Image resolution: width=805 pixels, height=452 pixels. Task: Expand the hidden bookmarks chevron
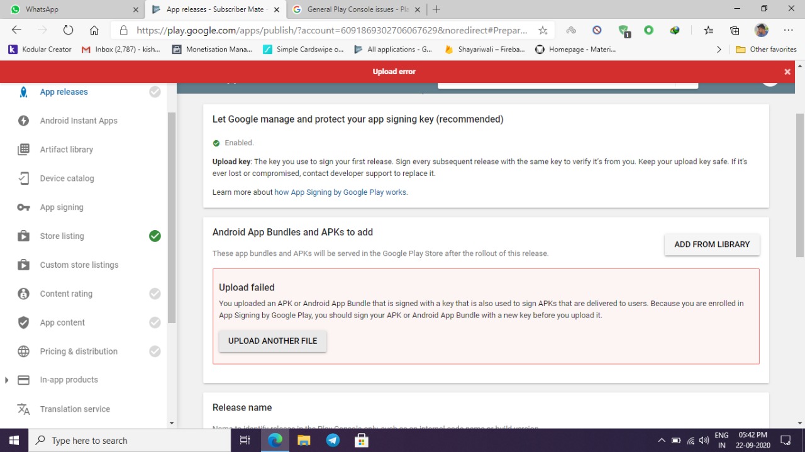(719, 49)
